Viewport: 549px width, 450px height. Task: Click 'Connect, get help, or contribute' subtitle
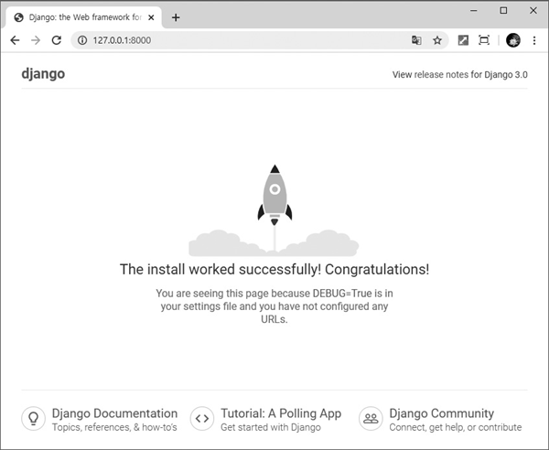(456, 427)
